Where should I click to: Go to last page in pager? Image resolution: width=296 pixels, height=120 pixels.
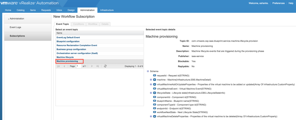point(97,66)
